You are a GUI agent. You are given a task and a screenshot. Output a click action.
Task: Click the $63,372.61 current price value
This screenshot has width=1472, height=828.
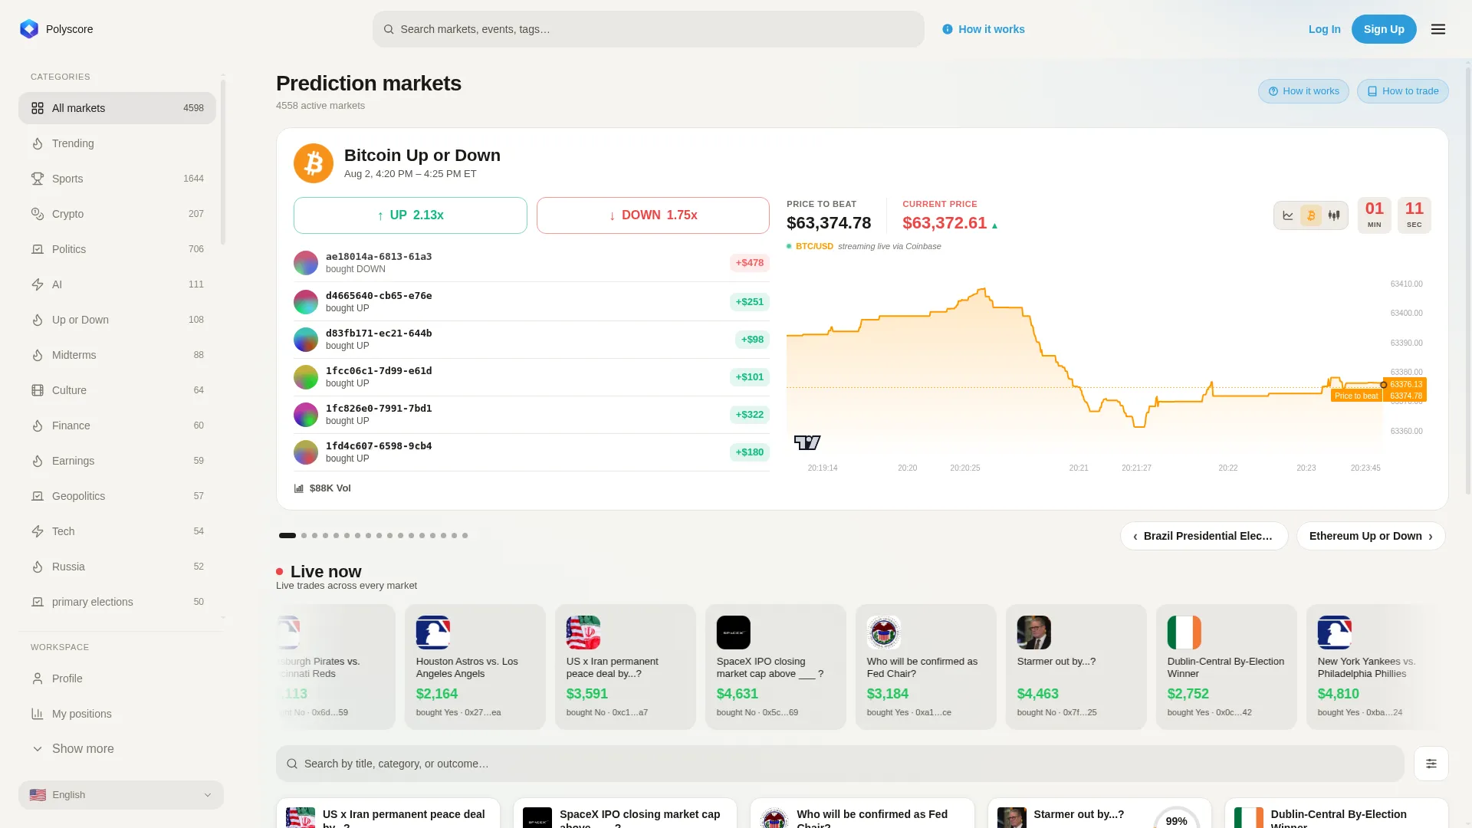point(945,223)
